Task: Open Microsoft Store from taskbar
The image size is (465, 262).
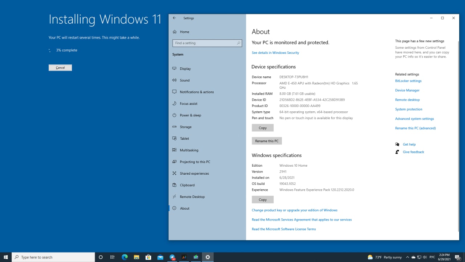Action: pyautogui.click(x=148, y=257)
